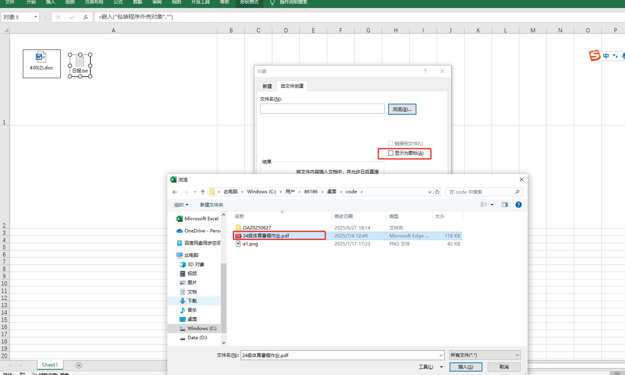Viewport: 625px width, 375px height.
Task: Refresh the code folder via refresh icon
Action: tap(437, 192)
